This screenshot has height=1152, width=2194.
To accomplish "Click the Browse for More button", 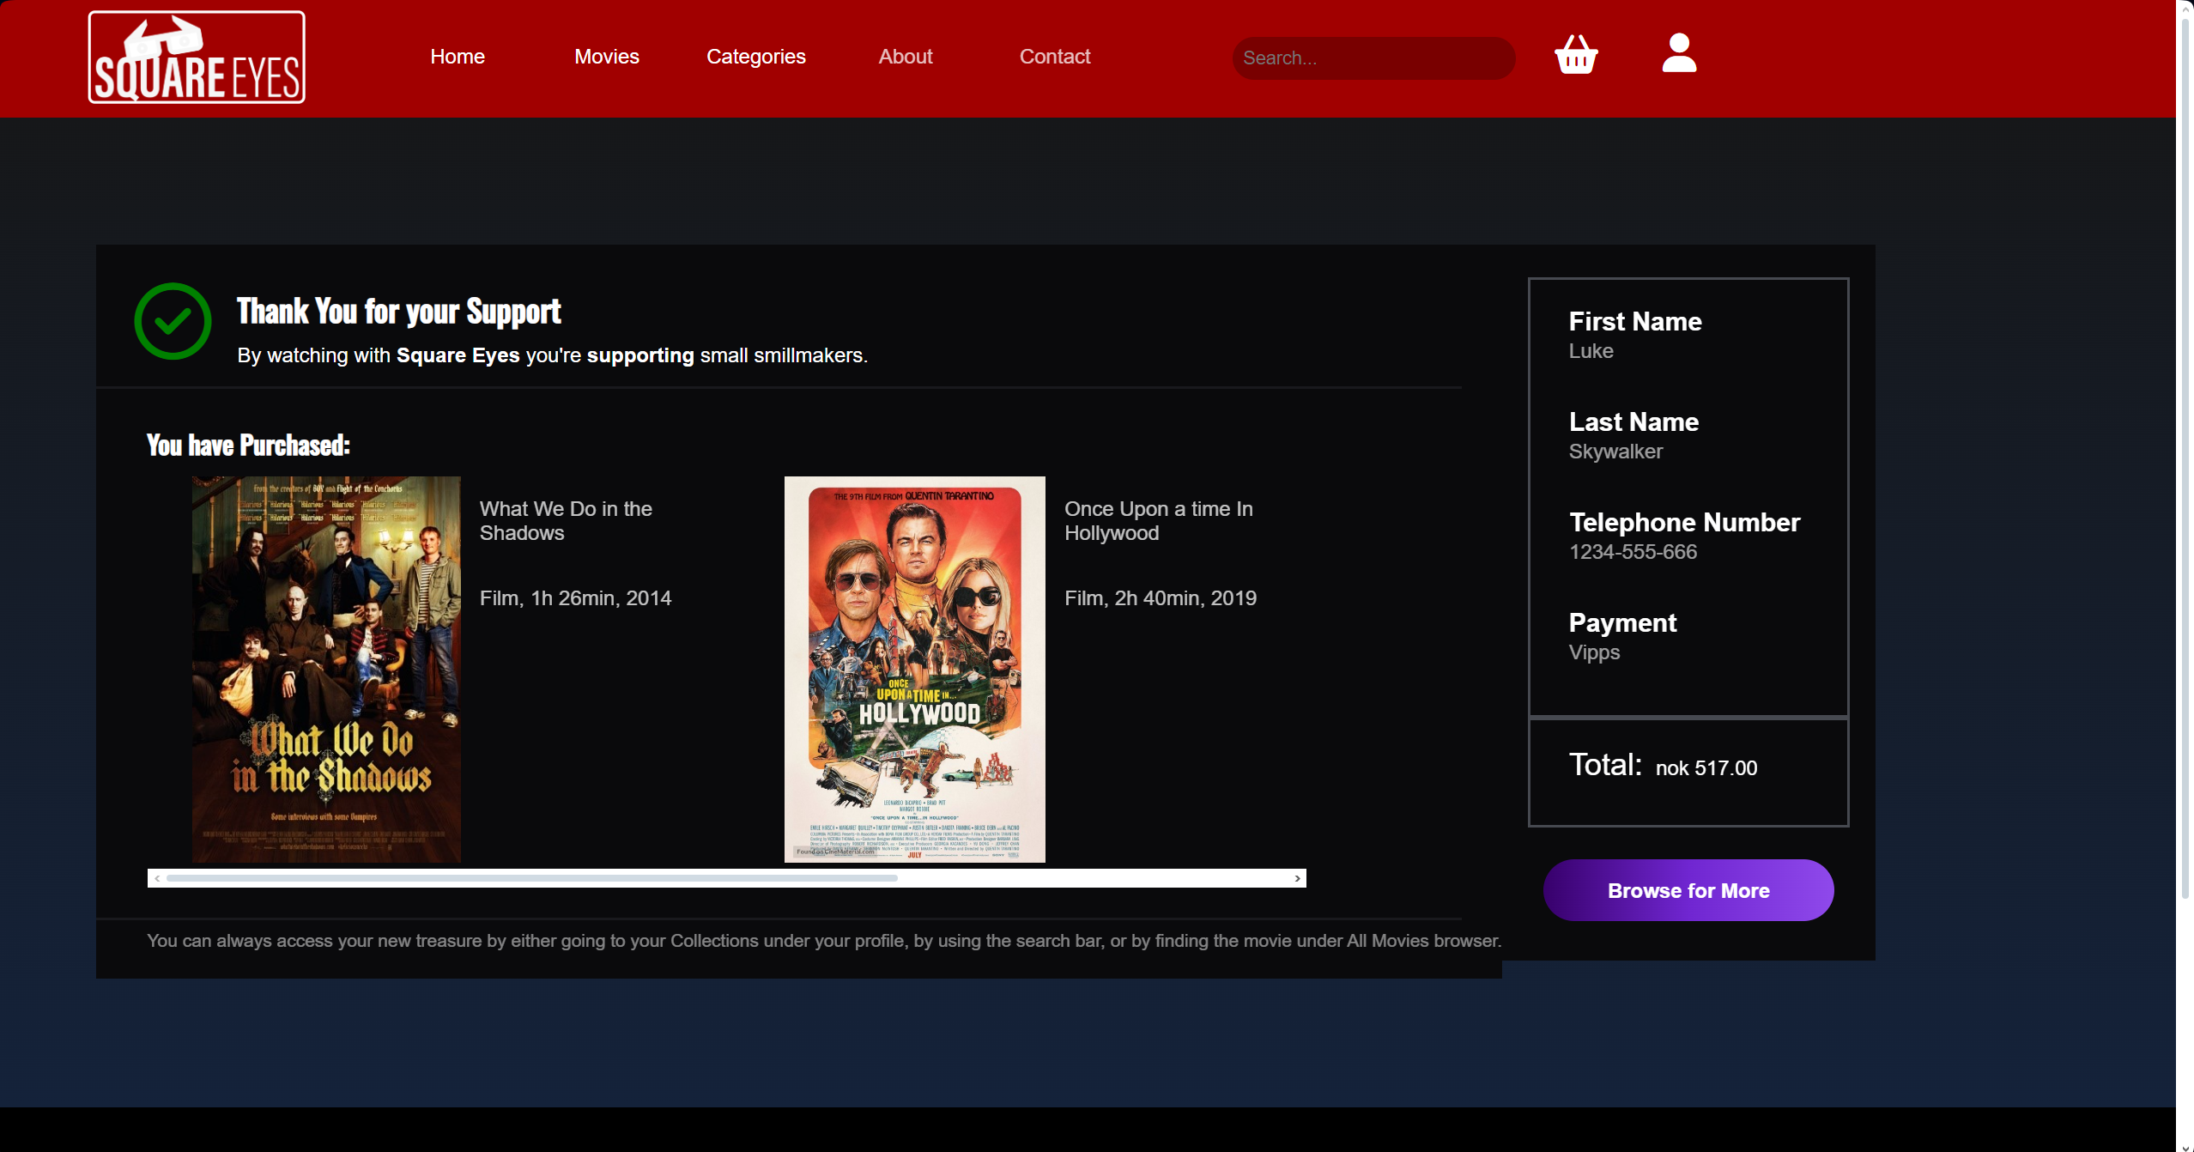I will pos(1687,890).
